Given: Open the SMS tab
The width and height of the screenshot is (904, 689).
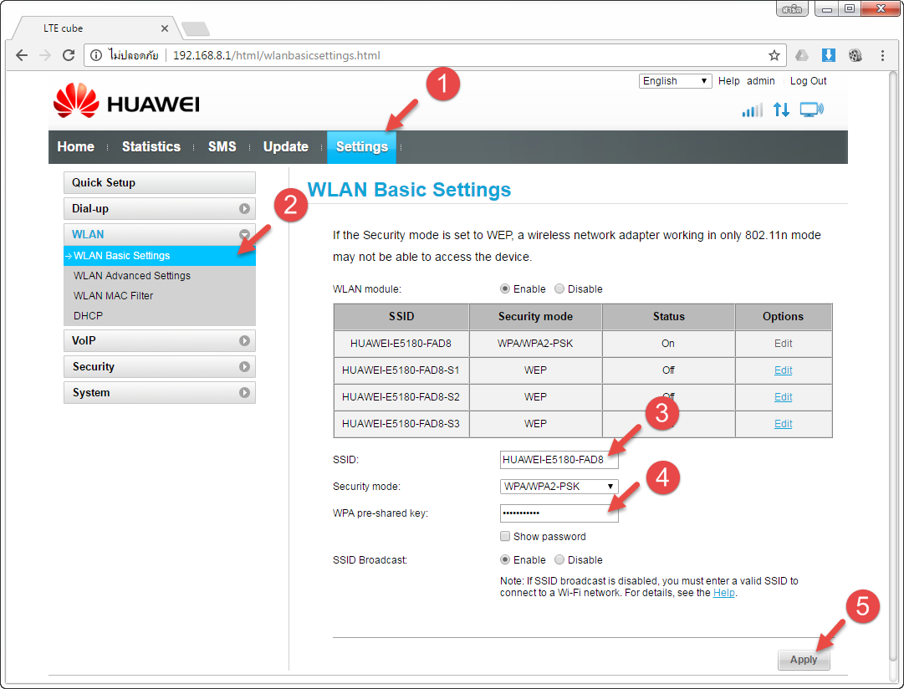Looking at the screenshot, I should click(222, 146).
